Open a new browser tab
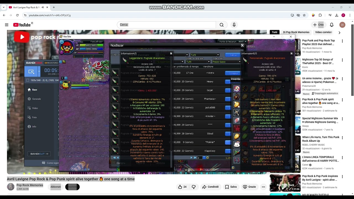This screenshot has width=354, height=199. (x=54, y=7)
